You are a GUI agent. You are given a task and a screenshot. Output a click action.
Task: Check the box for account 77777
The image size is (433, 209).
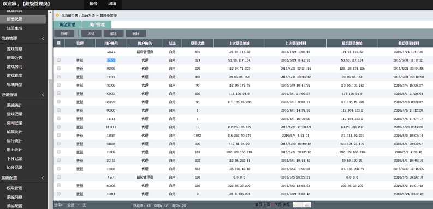click(58, 77)
